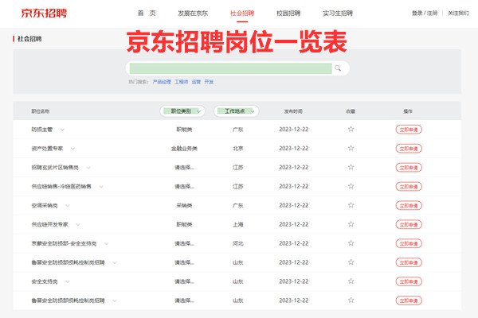
Task: Open the 职位类别 filter dropdown
Action: coord(182,111)
